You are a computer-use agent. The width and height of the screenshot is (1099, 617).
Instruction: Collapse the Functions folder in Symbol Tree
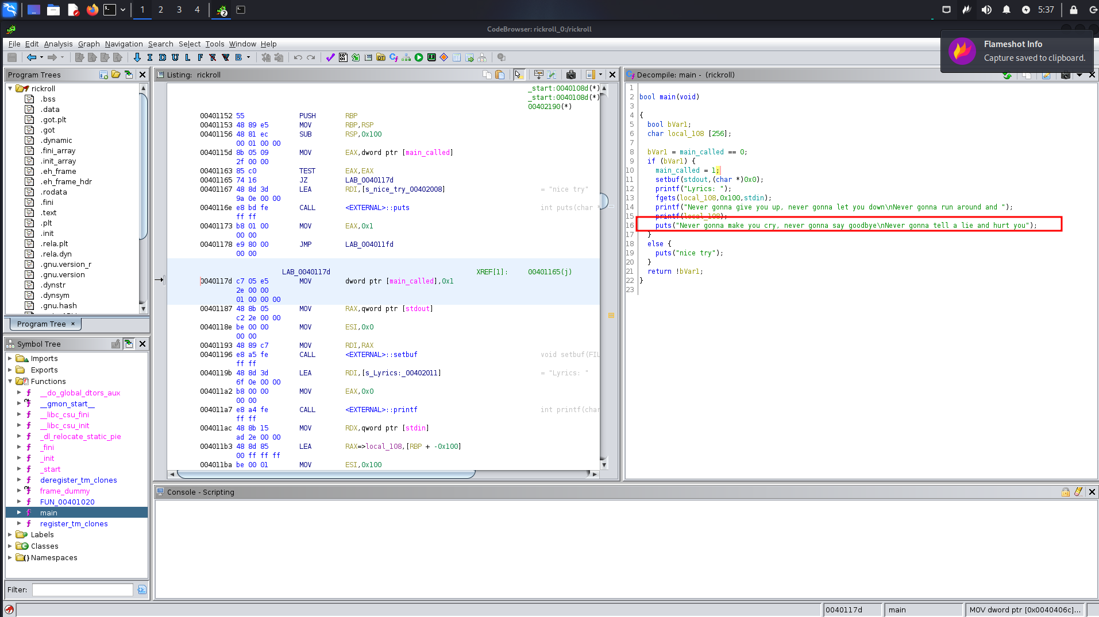pyautogui.click(x=10, y=381)
